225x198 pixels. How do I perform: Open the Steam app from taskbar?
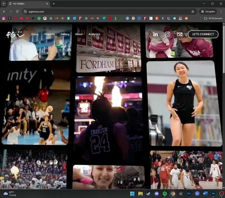click(x=148, y=194)
